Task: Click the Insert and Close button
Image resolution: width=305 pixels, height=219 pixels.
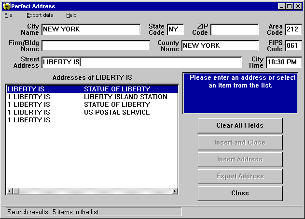Action: tap(240, 143)
